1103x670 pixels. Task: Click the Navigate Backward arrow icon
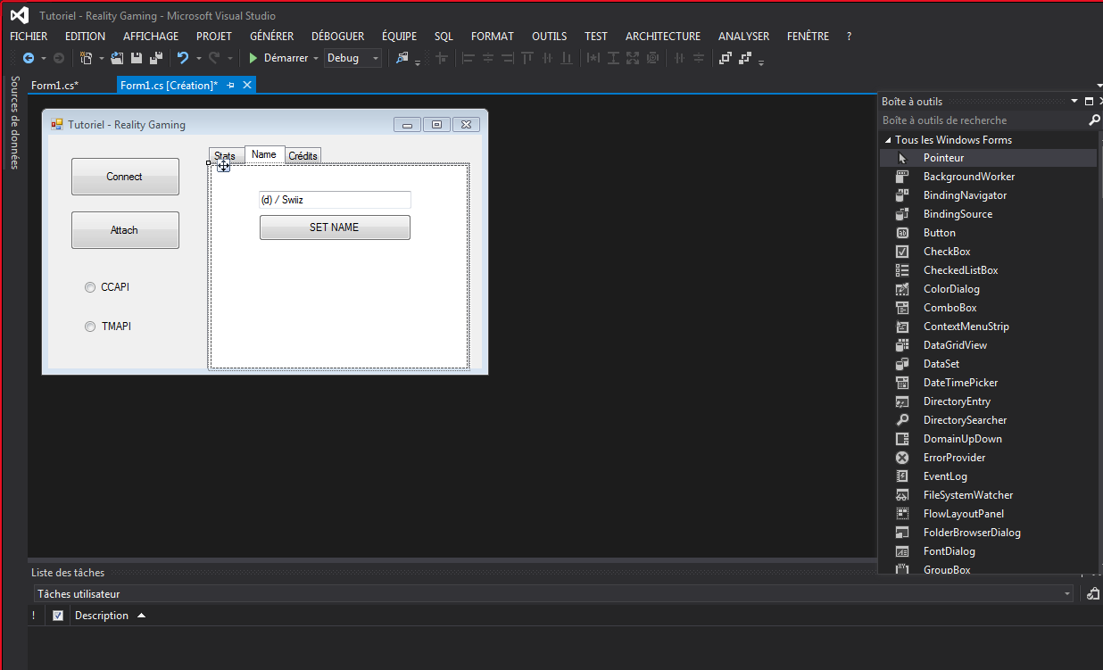29,58
